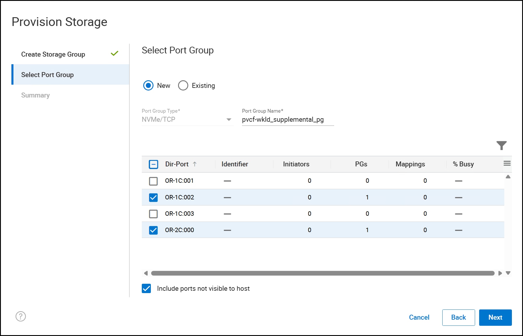Image resolution: width=523 pixels, height=336 pixels.
Task: Click the PGs value for OR-2C:000
Action: (x=367, y=230)
